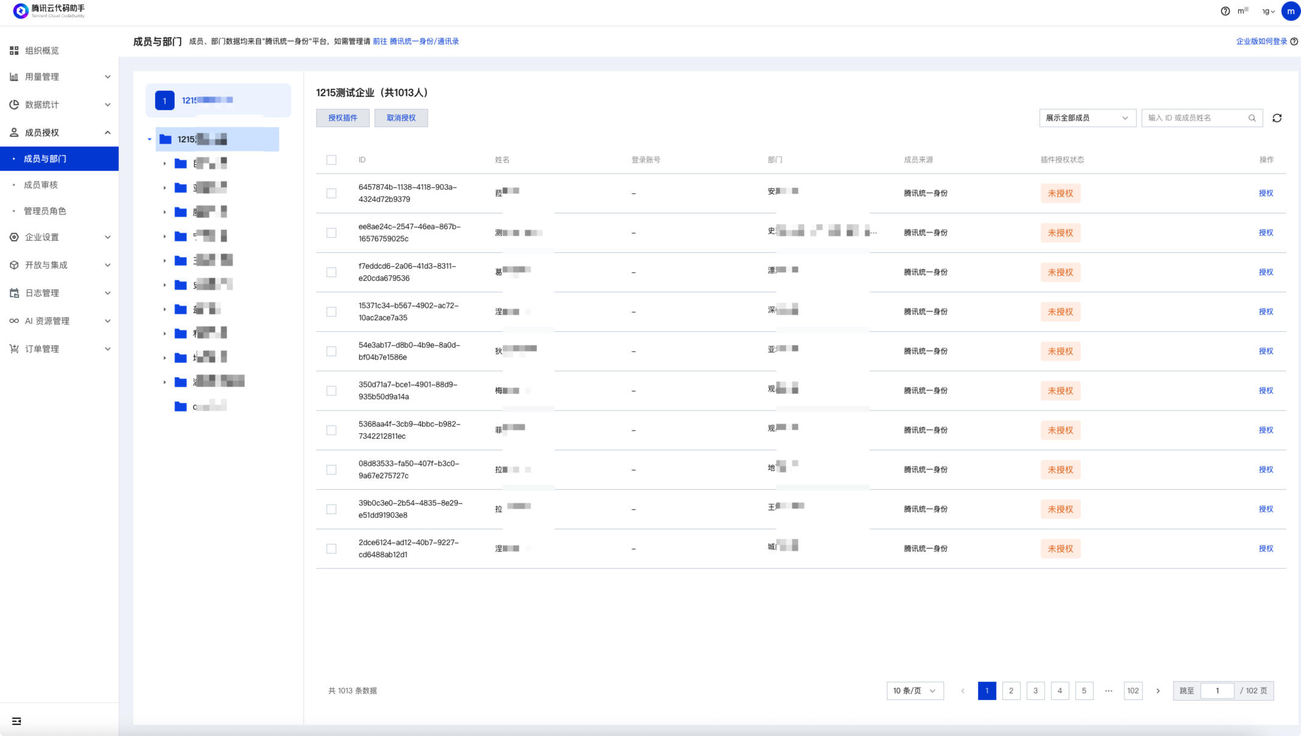
Task: Click the 授权插件 button
Action: pos(342,118)
